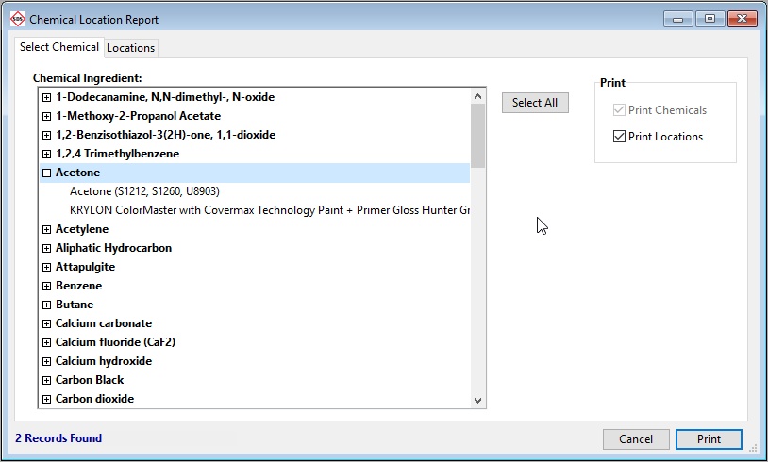768x462 pixels.
Task: Expand the Carbon Black node
Action: pyautogui.click(x=46, y=380)
